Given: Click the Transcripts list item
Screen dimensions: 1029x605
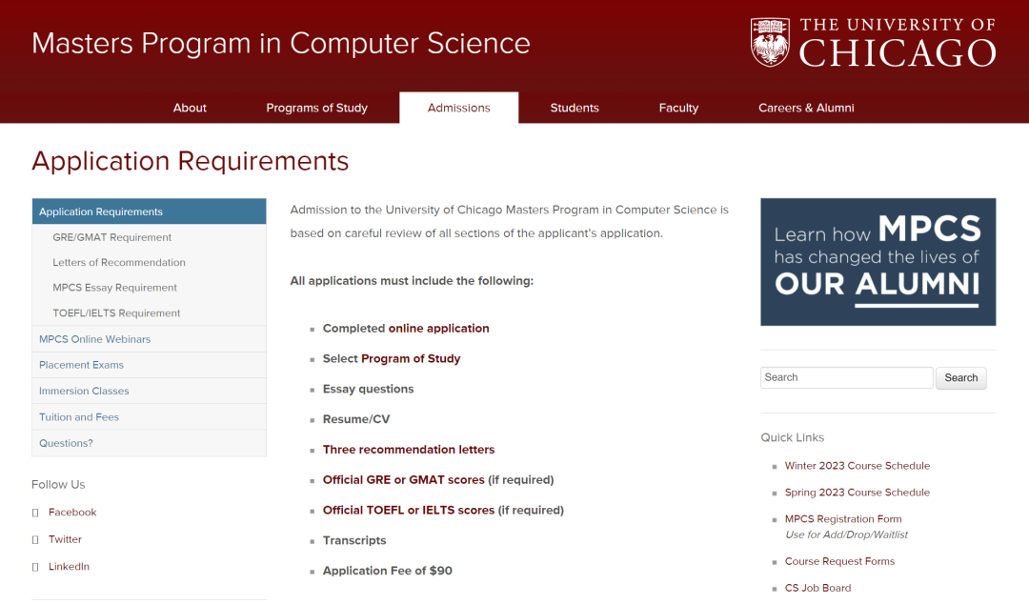Looking at the screenshot, I should [354, 540].
